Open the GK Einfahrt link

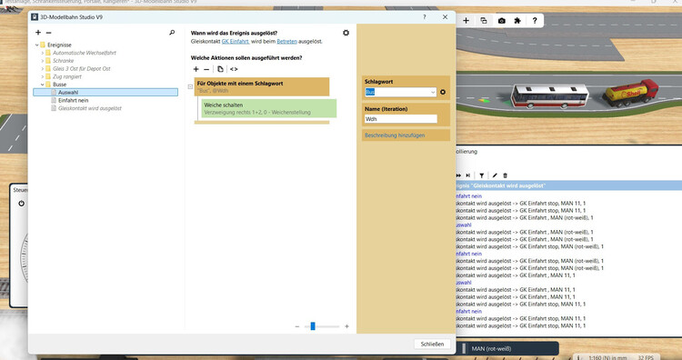236,41
